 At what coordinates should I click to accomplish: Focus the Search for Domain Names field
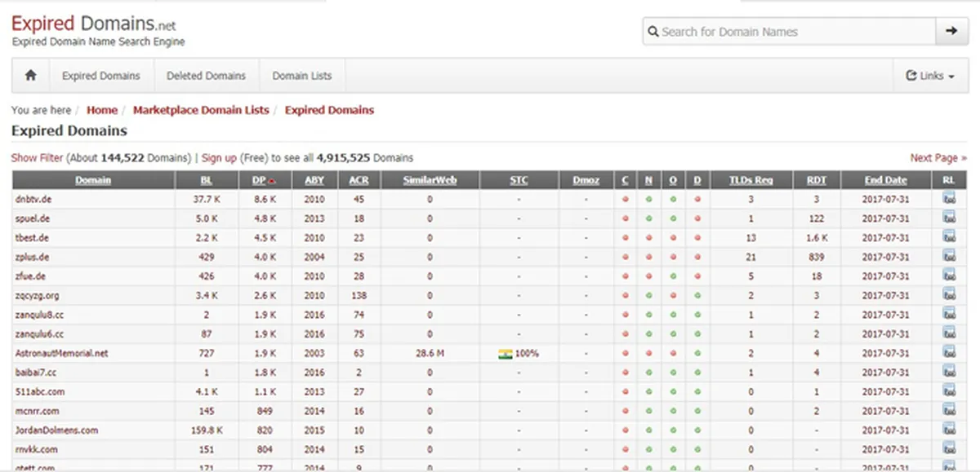coord(790,32)
